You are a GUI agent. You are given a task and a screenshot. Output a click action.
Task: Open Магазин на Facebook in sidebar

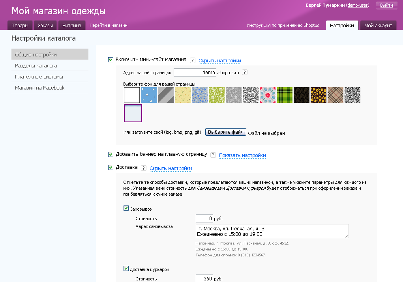tap(50, 88)
